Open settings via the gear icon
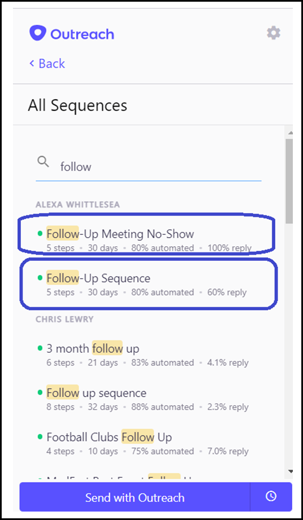Viewport: 303px width, 520px height. pos(274,33)
